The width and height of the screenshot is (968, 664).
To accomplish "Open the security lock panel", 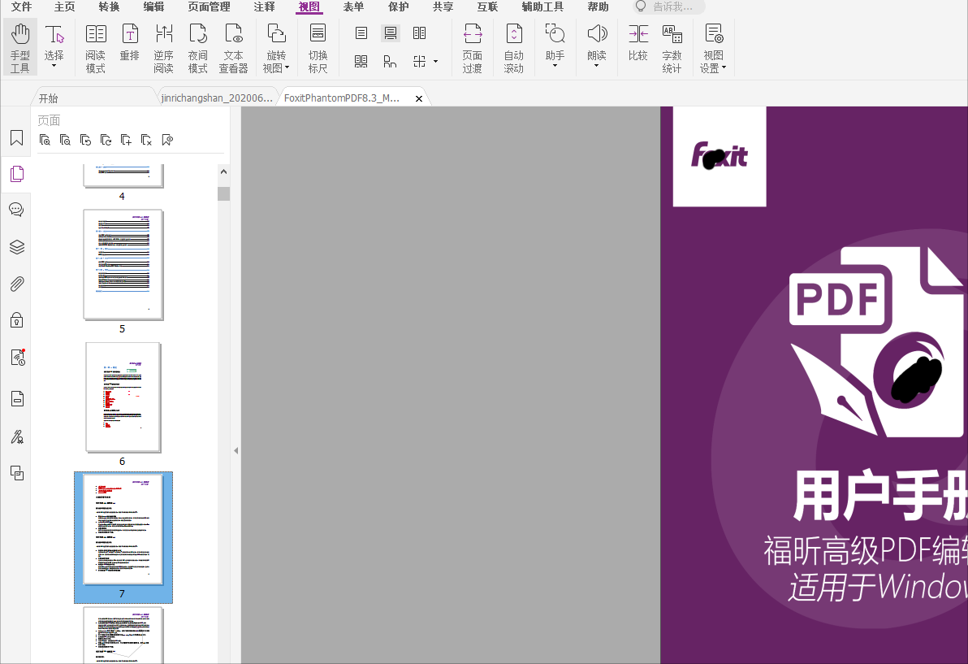I will 17,320.
